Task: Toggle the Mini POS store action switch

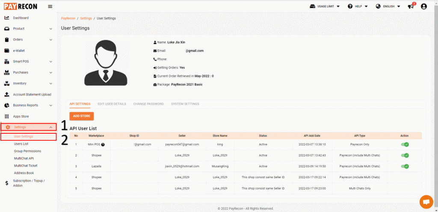Action: pyautogui.click(x=405, y=144)
